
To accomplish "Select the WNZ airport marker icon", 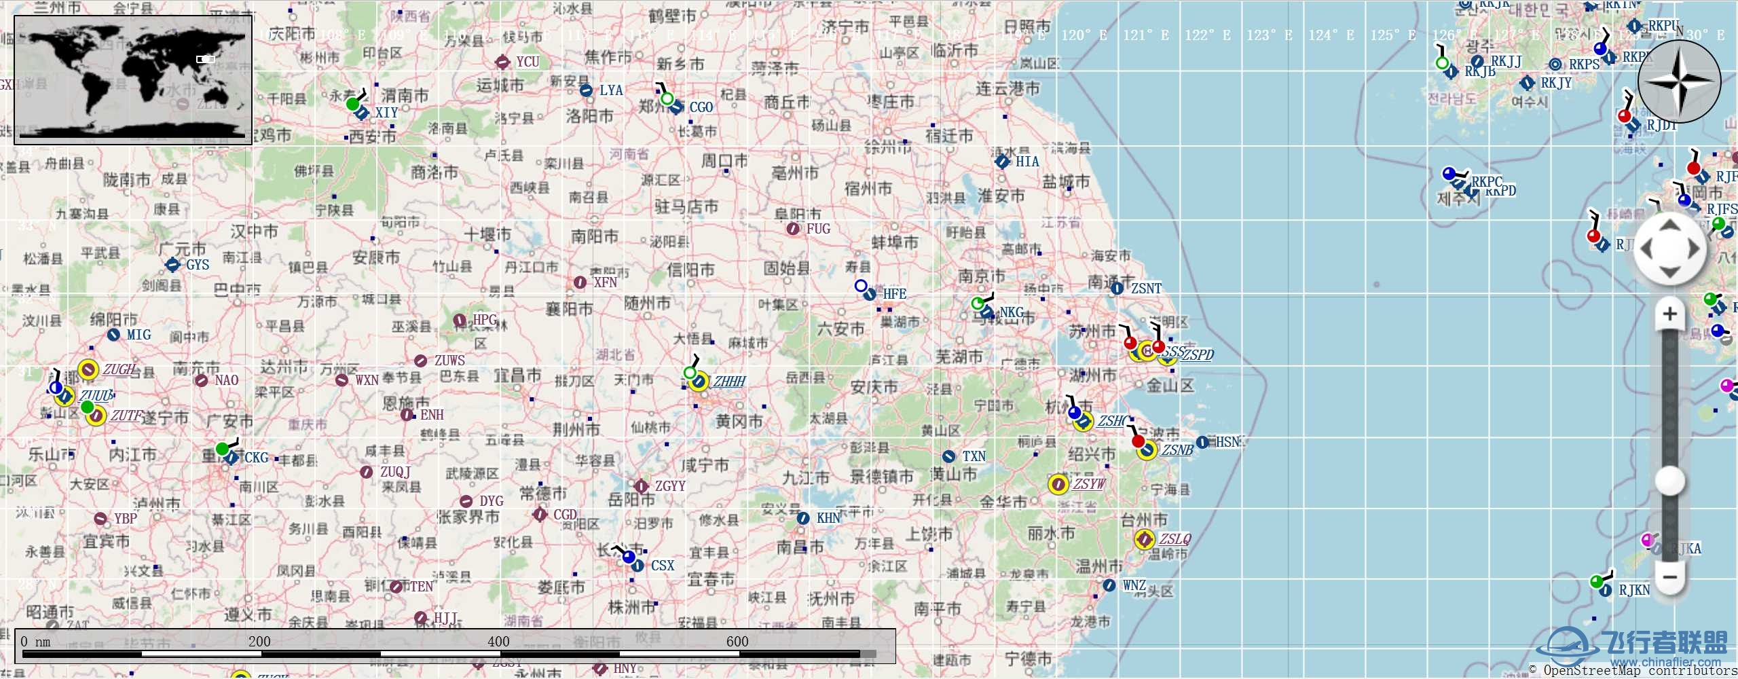I will [x=1109, y=585].
